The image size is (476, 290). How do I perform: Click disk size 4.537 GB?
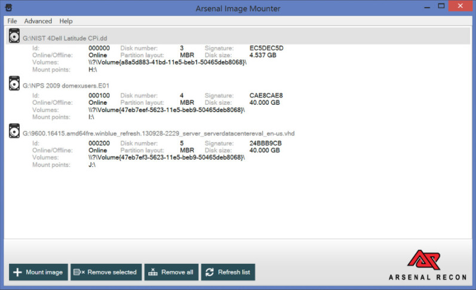(x=263, y=55)
